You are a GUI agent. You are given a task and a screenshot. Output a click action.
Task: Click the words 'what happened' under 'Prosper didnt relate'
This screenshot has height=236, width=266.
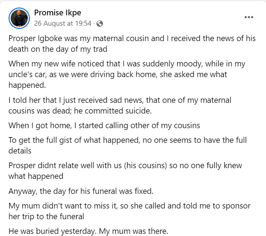(36, 176)
